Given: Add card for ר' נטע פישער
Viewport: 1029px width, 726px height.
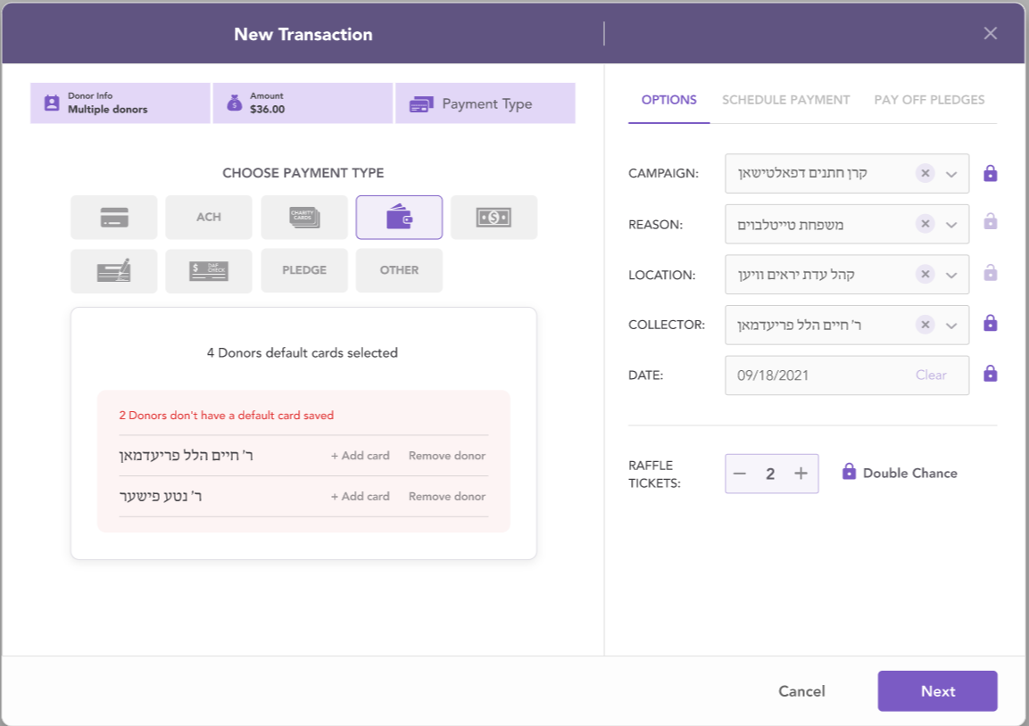Looking at the screenshot, I should [x=361, y=497].
